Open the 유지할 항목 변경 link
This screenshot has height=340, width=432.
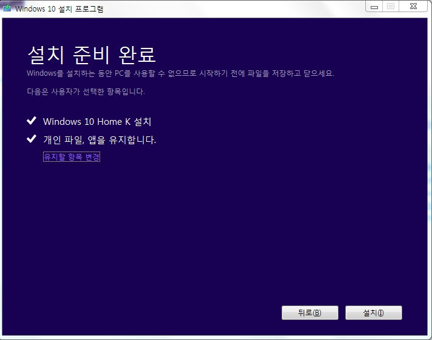coord(72,157)
